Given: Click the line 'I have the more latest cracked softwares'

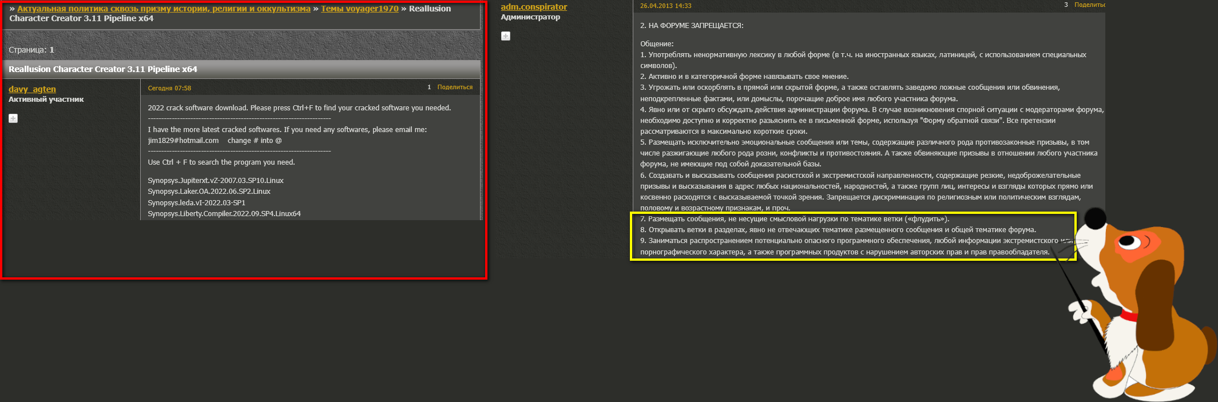Looking at the screenshot, I should (x=287, y=130).
